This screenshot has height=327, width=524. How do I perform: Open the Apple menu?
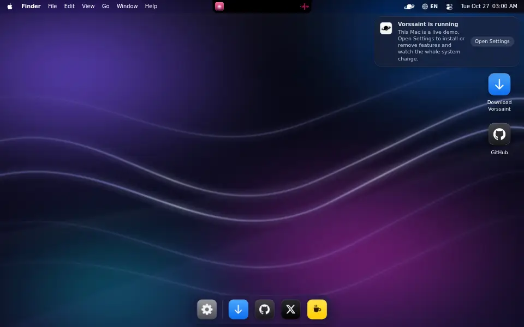tap(10, 7)
